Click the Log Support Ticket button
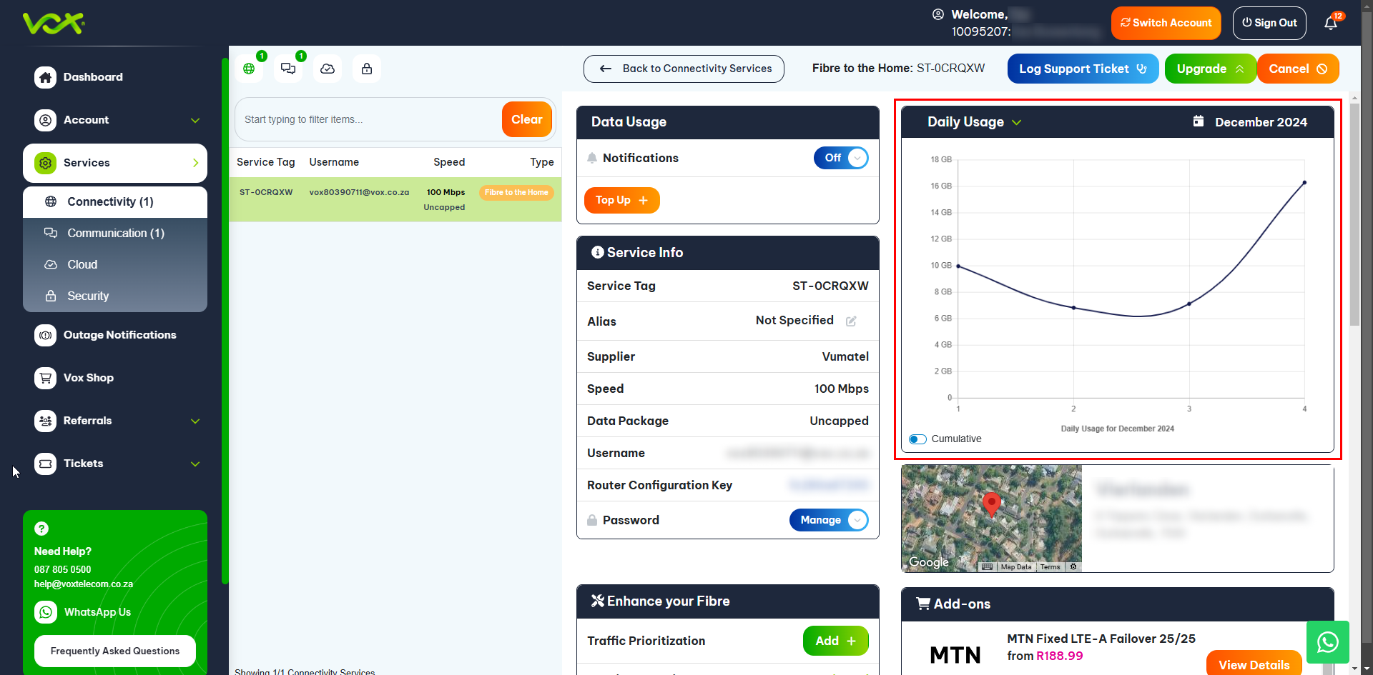1373x675 pixels. 1083,69
